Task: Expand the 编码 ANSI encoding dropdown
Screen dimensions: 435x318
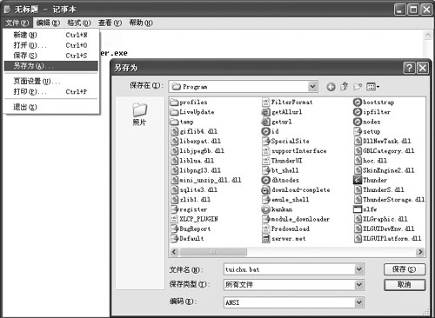Action: point(359,302)
